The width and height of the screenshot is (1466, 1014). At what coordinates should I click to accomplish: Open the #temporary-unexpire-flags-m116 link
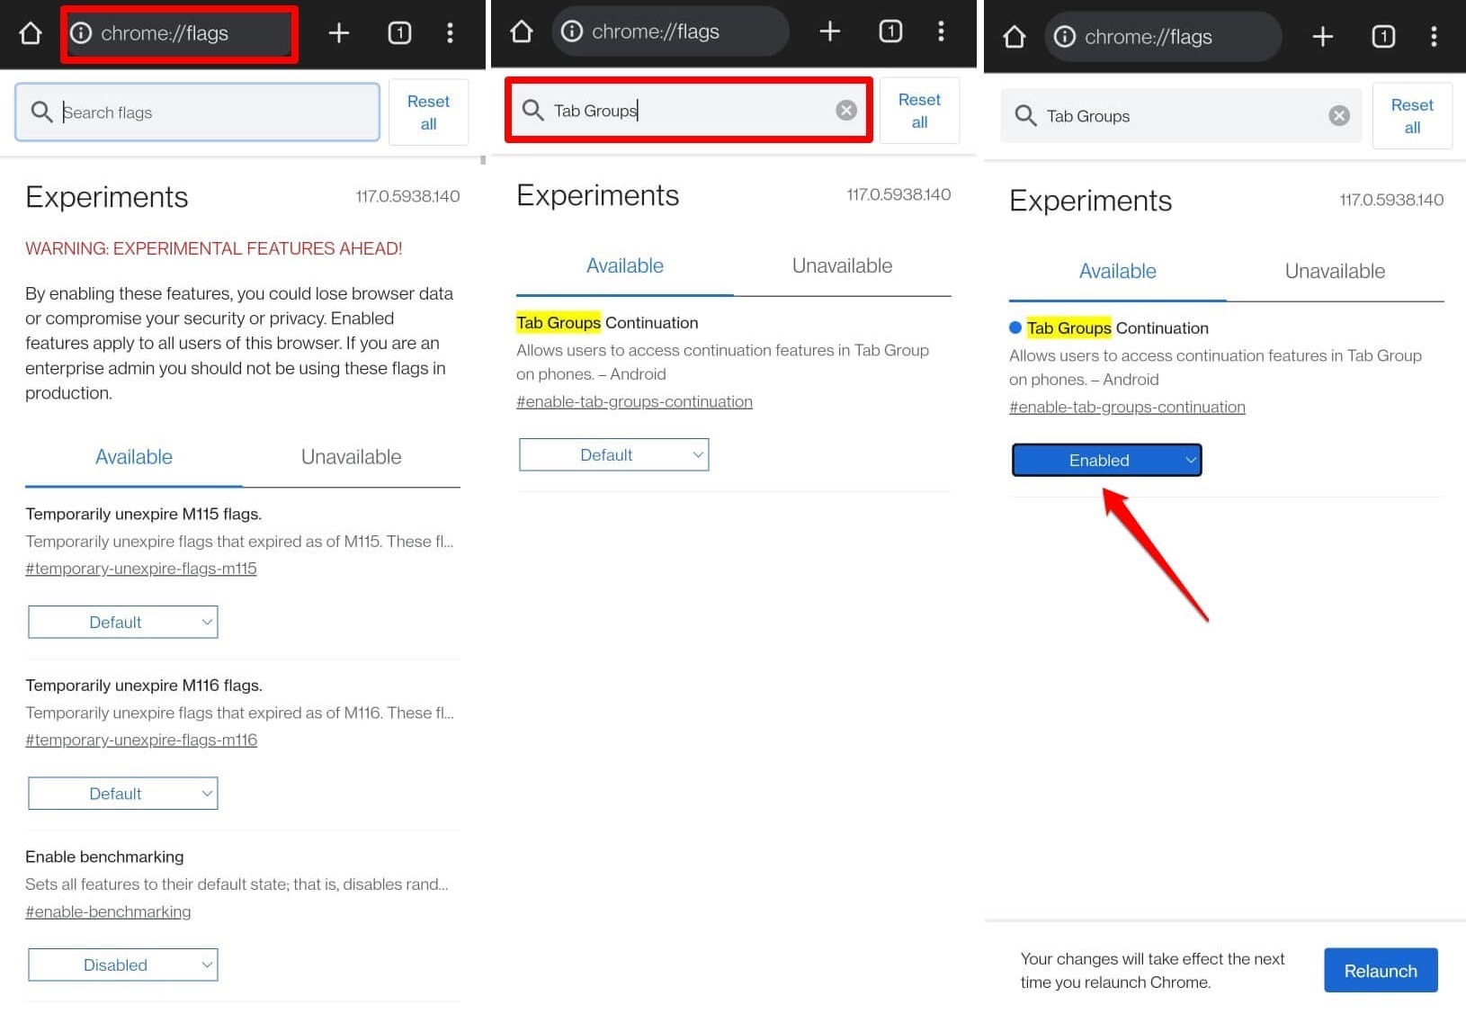(x=141, y=740)
